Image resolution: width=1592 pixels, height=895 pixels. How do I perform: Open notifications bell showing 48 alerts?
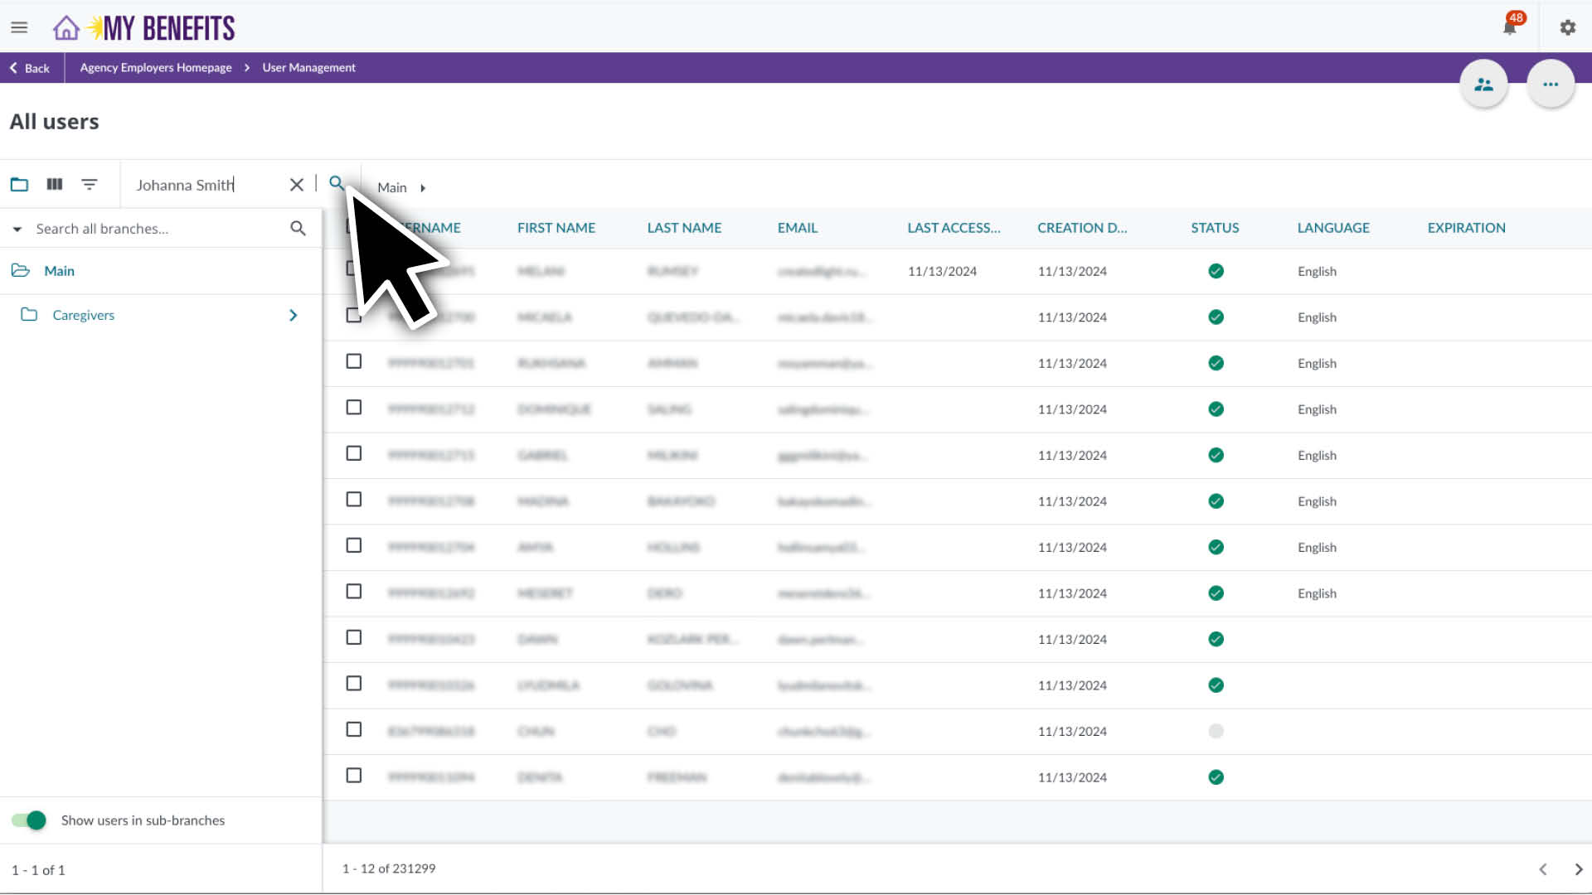1509,26
